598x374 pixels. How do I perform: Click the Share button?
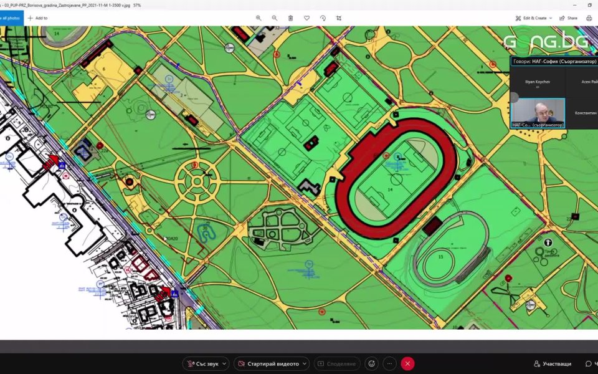click(x=567, y=18)
